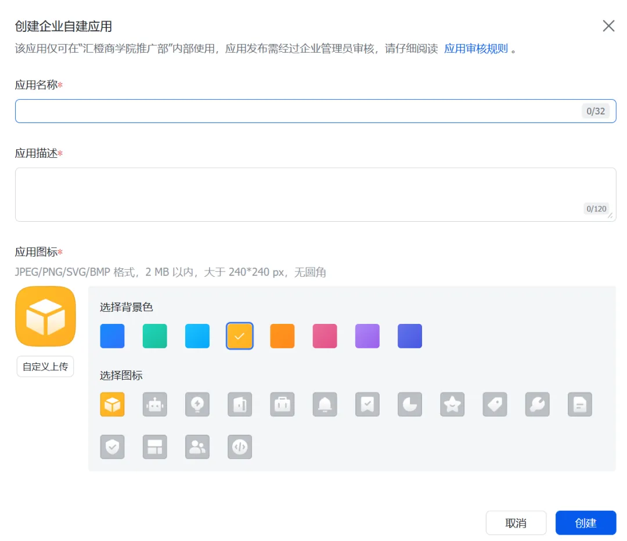Focus the 应用描述 text area
Image resolution: width=627 pixels, height=541 pixels.
pos(296,194)
